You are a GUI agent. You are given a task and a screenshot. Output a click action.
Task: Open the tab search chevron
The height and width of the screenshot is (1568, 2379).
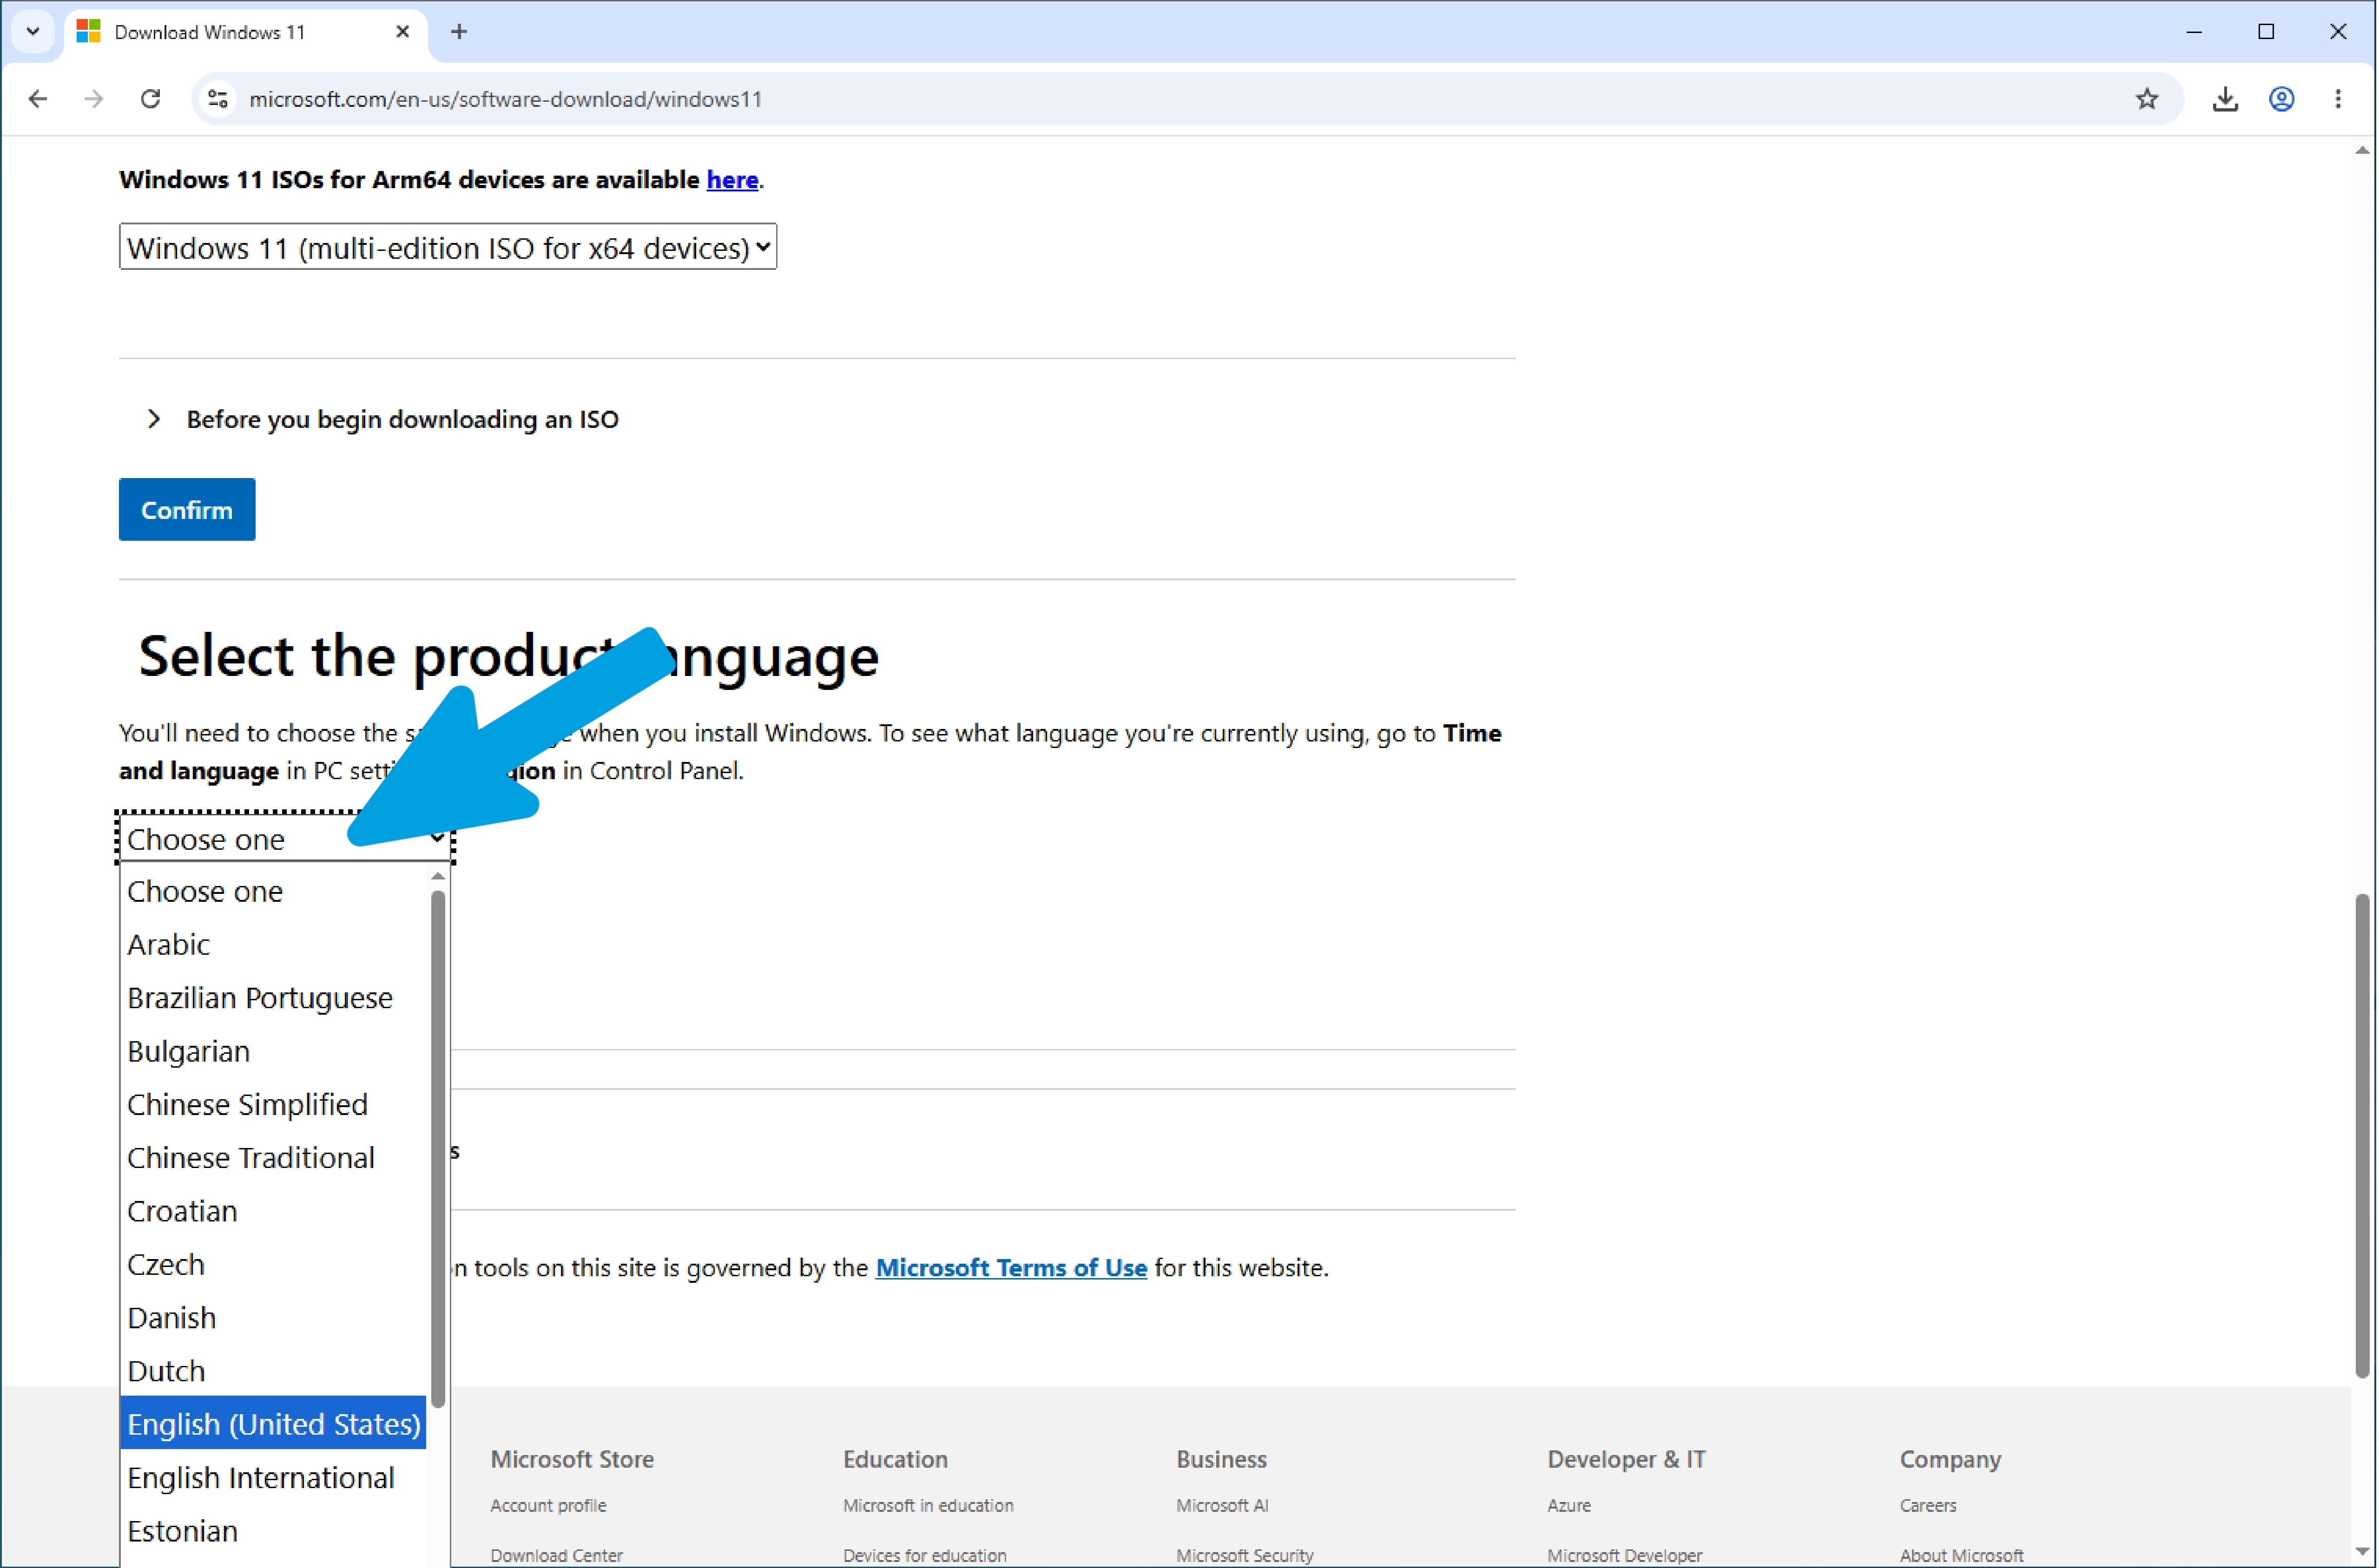point(33,31)
